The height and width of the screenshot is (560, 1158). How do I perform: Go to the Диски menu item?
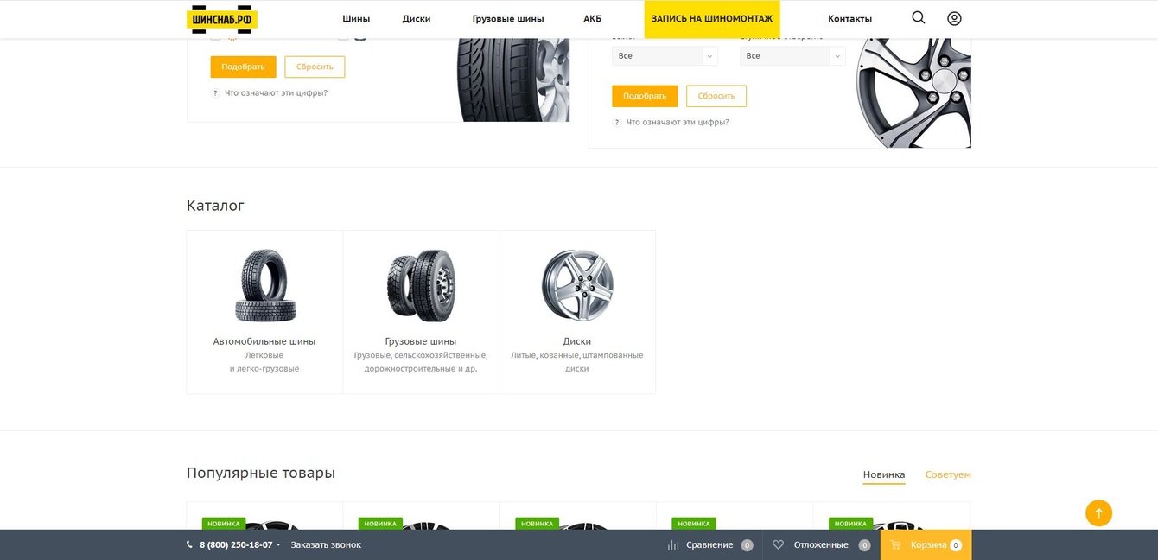tap(417, 19)
